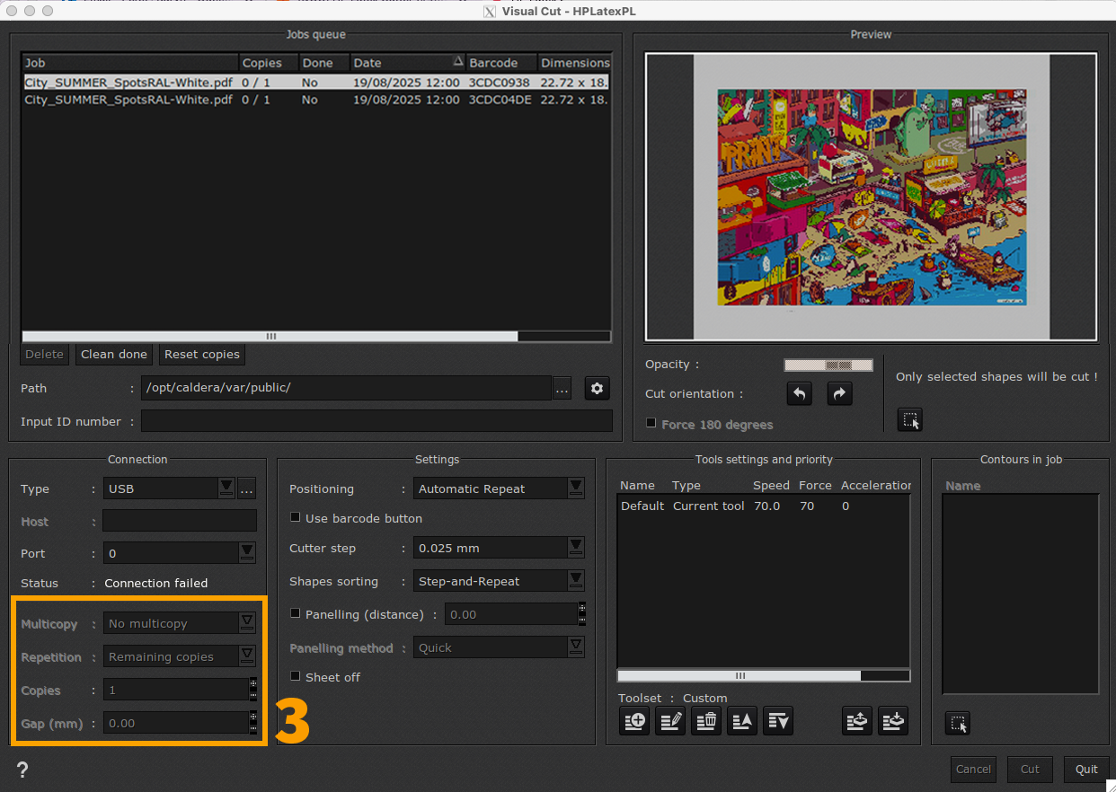
Task: Rotate cut orientation to the left
Action: [x=800, y=393]
